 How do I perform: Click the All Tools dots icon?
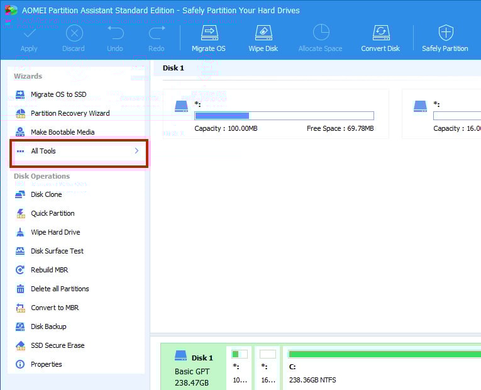coord(20,151)
